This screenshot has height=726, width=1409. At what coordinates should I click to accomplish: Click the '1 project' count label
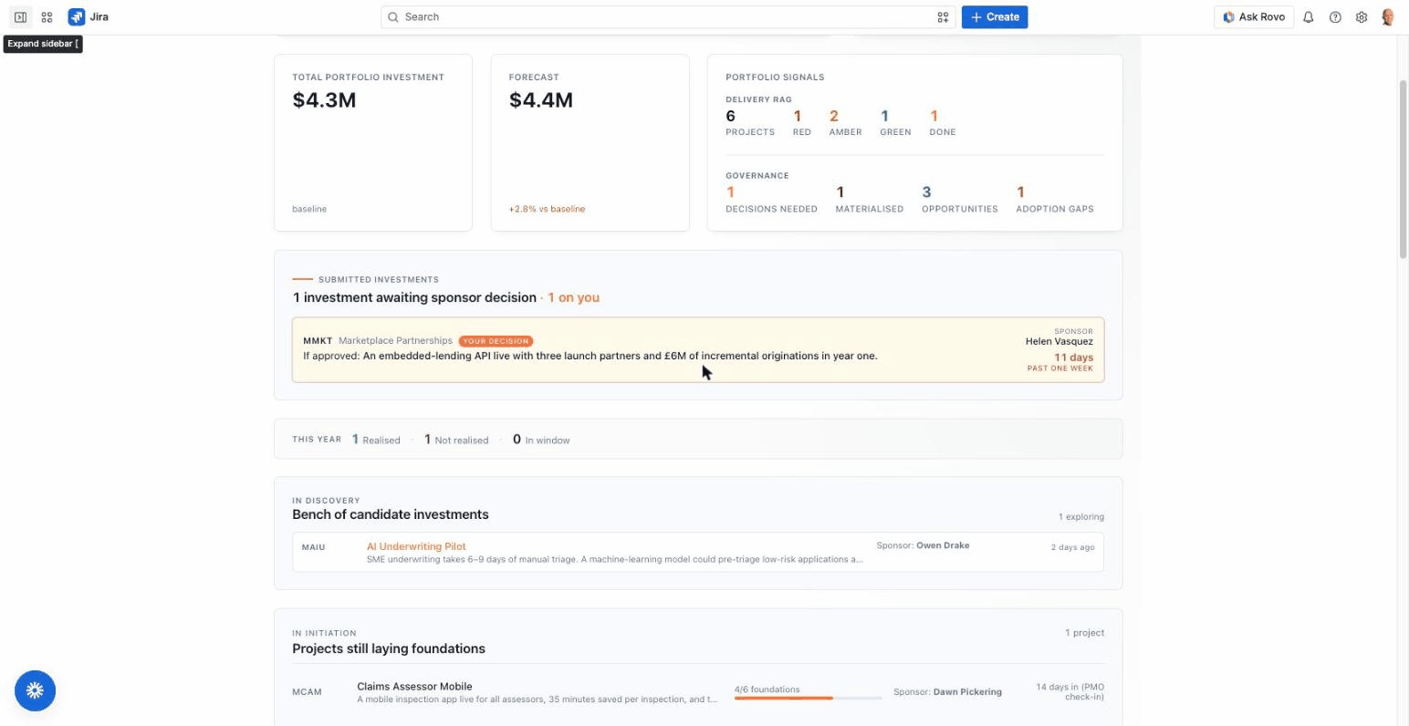1084,633
